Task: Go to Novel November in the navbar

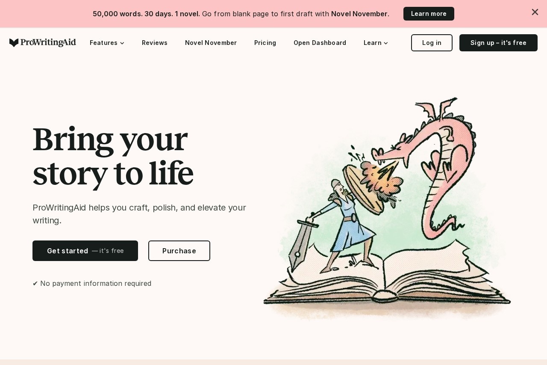Action: click(211, 43)
